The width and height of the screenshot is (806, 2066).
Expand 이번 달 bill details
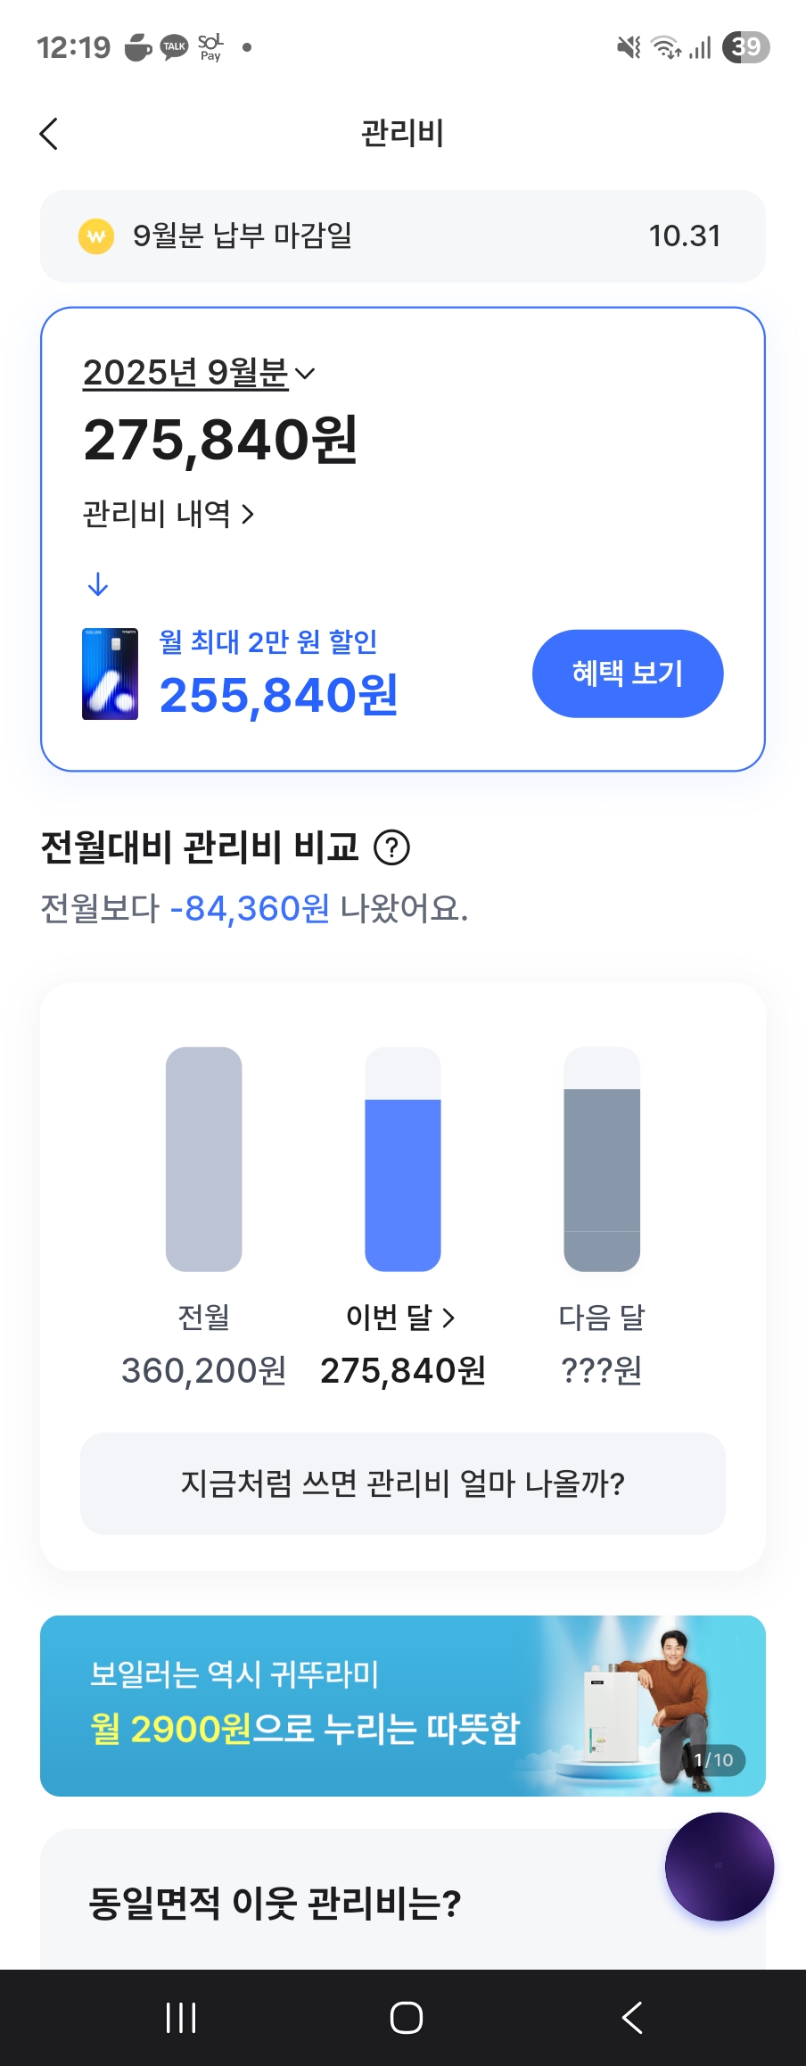point(401,1317)
